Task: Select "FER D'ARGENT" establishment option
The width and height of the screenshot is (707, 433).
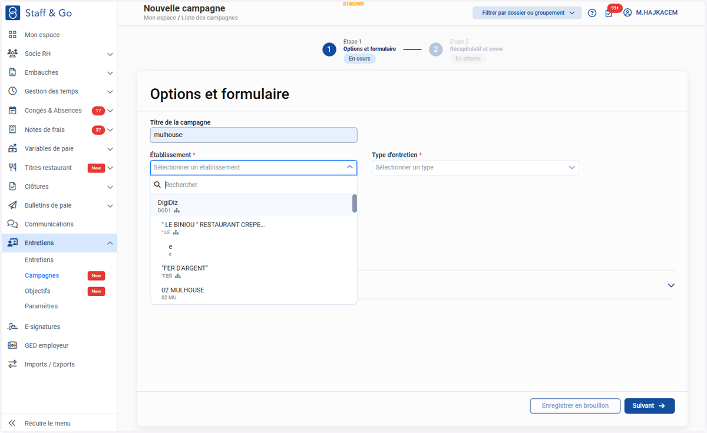Action: tap(252, 271)
